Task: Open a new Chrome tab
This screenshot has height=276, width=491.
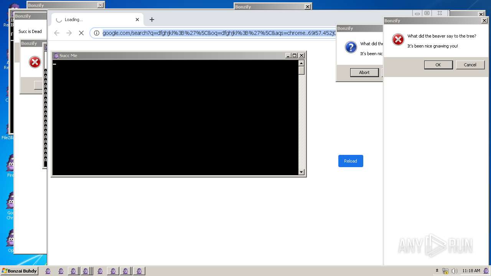Action: [x=152, y=20]
